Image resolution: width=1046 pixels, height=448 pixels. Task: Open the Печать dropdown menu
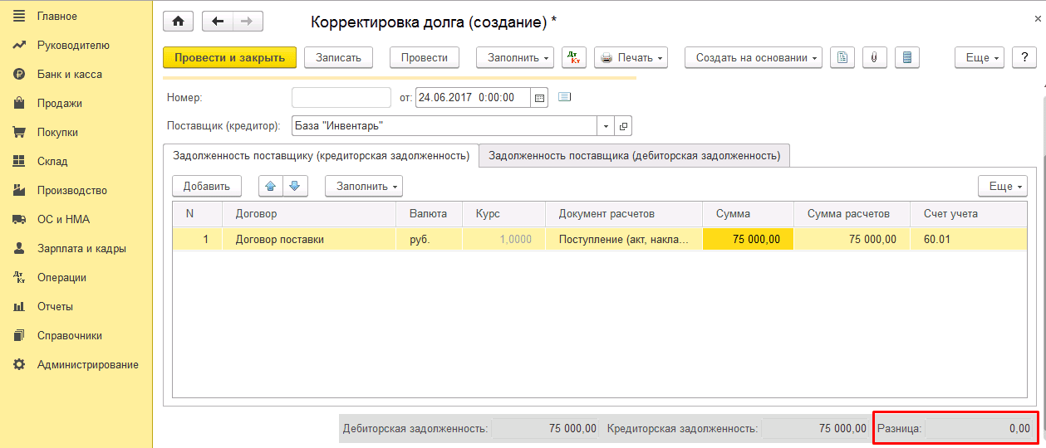(631, 57)
